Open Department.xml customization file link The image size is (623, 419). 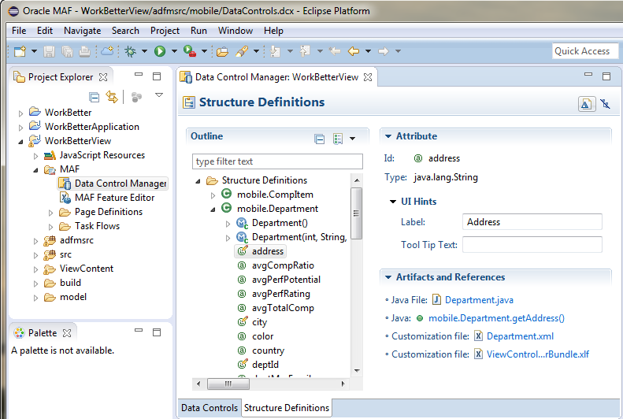coord(520,336)
